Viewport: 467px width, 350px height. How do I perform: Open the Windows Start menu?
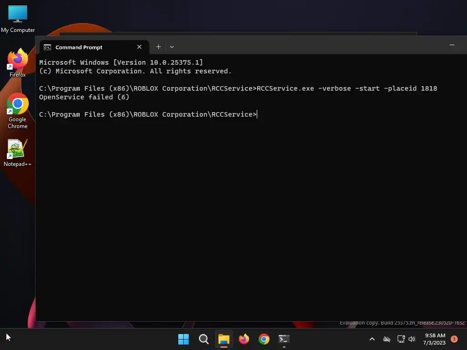(183, 339)
